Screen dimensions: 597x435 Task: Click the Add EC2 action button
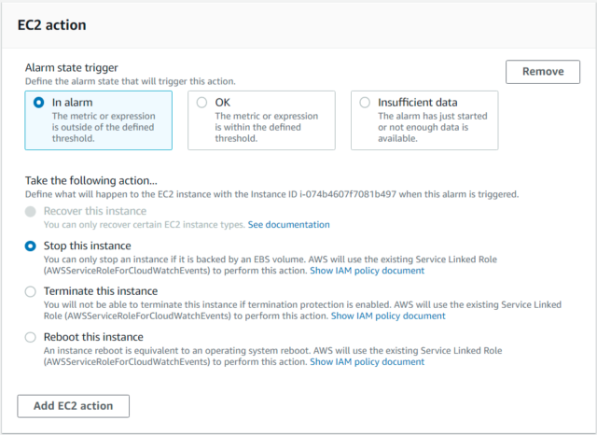pyautogui.click(x=73, y=406)
